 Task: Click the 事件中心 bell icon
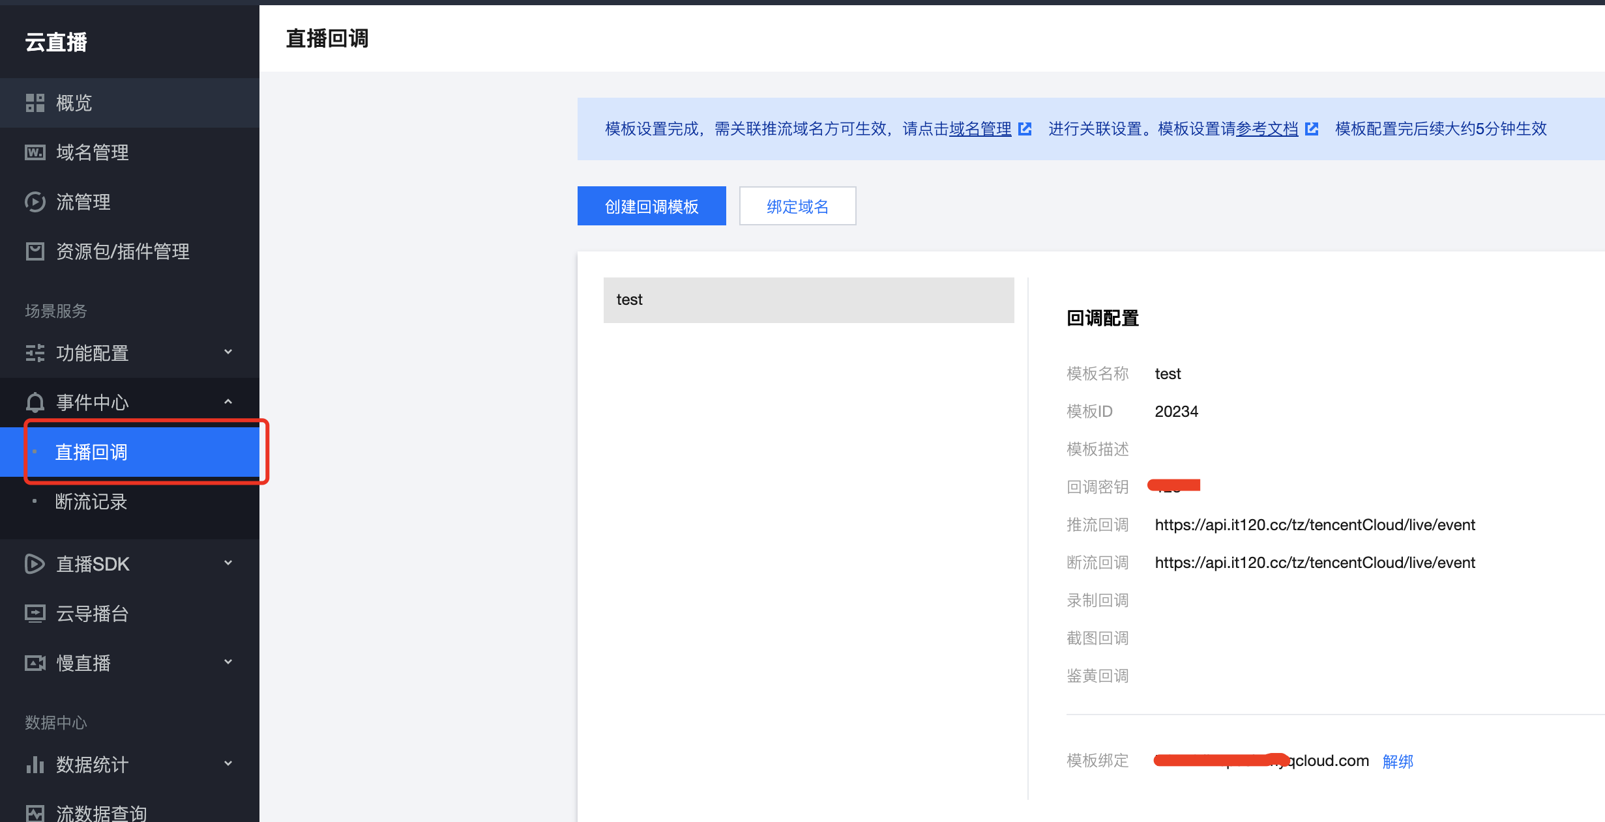pyautogui.click(x=35, y=403)
